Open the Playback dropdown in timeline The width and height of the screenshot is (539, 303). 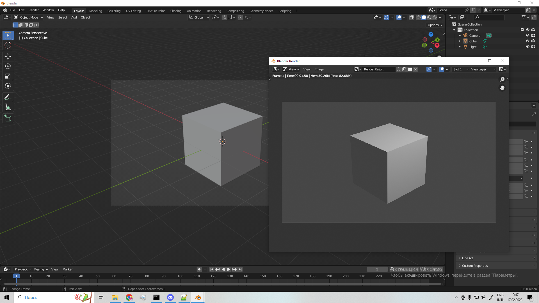(x=23, y=269)
